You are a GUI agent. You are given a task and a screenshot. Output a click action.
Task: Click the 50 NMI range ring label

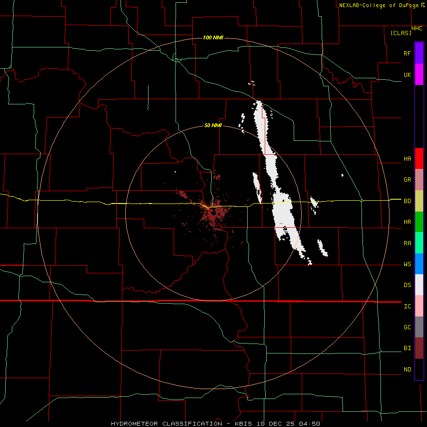pos(213,125)
